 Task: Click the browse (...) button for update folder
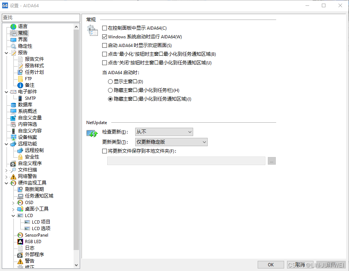[272, 161]
